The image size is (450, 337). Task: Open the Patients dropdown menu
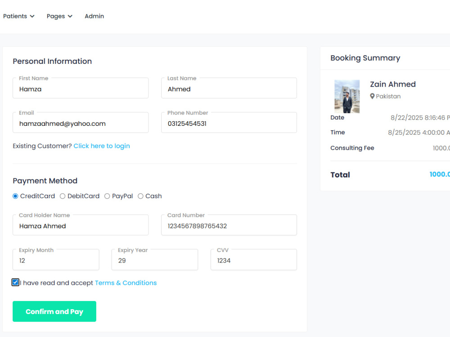(18, 16)
